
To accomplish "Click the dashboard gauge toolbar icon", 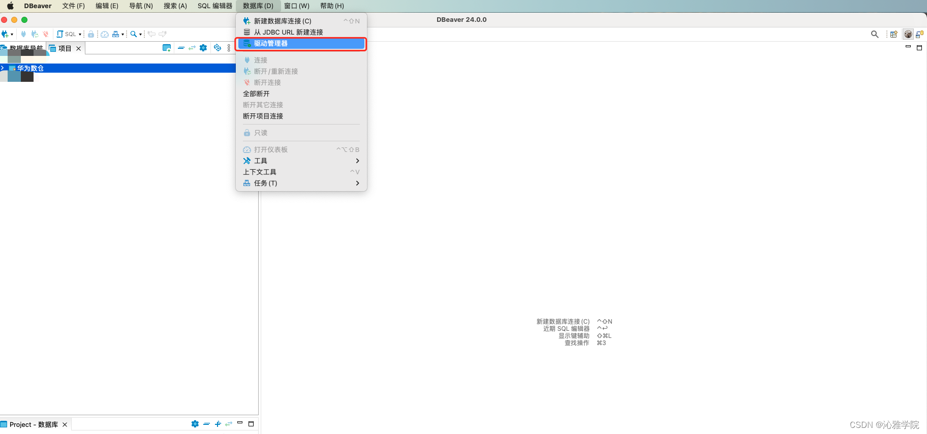I will (x=104, y=34).
